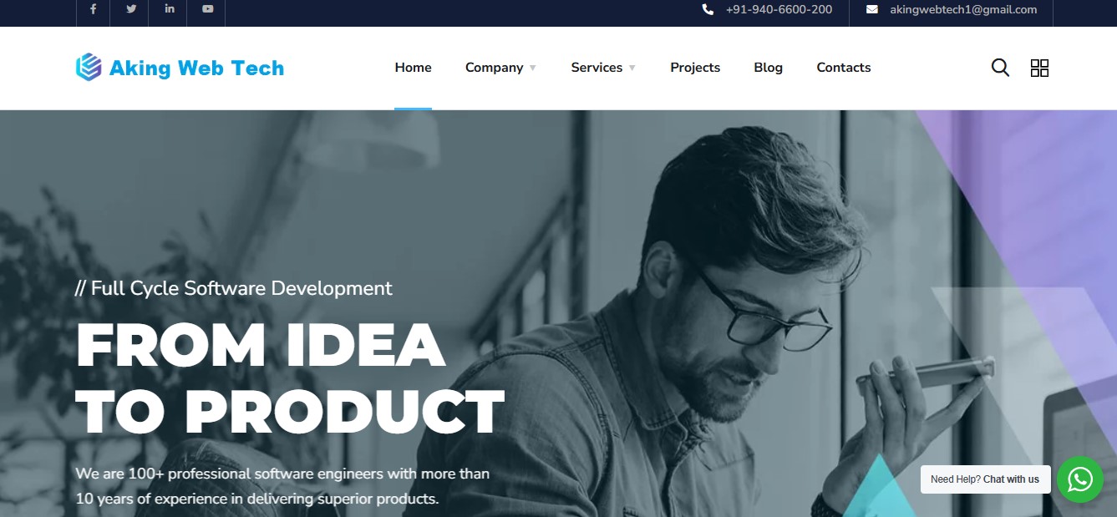Open the YouTube social icon
The height and width of the screenshot is (517, 1117).
pyautogui.click(x=207, y=9)
